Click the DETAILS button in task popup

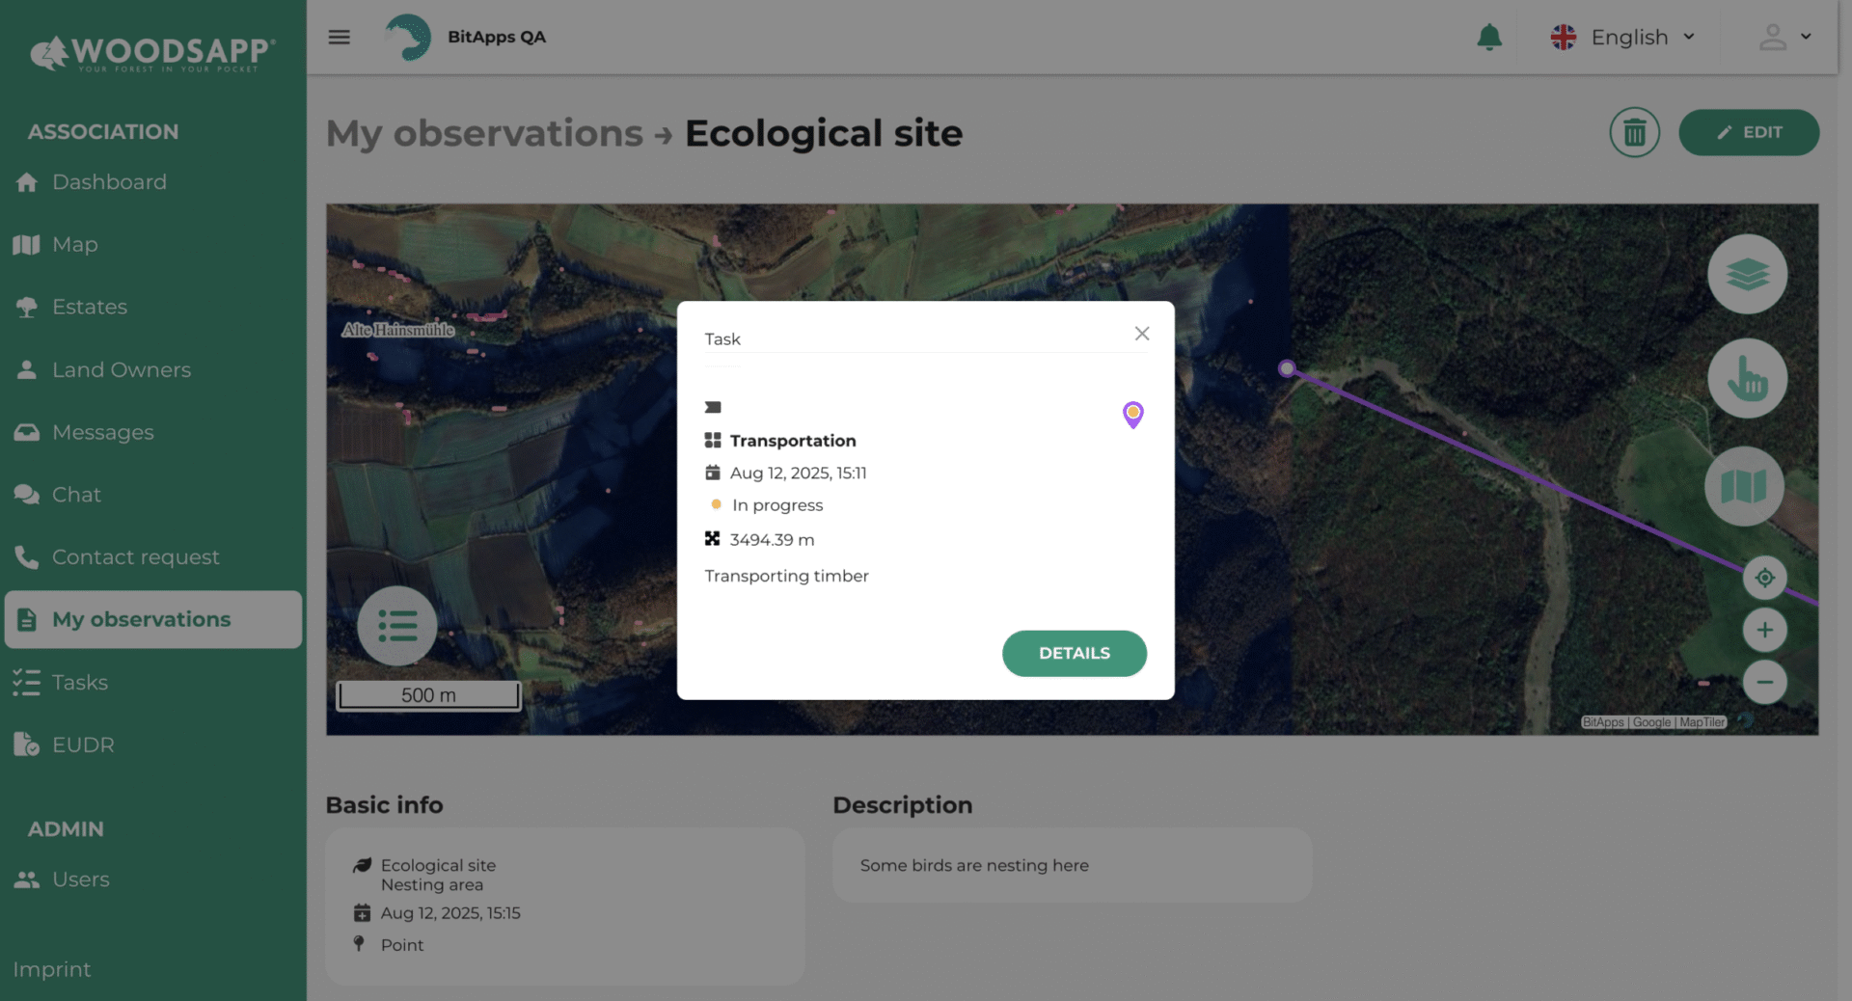1074,654
